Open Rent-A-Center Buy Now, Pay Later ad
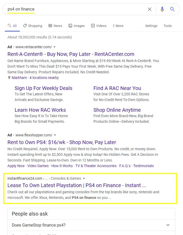The width and height of the screenshot is (183, 235). (71, 54)
